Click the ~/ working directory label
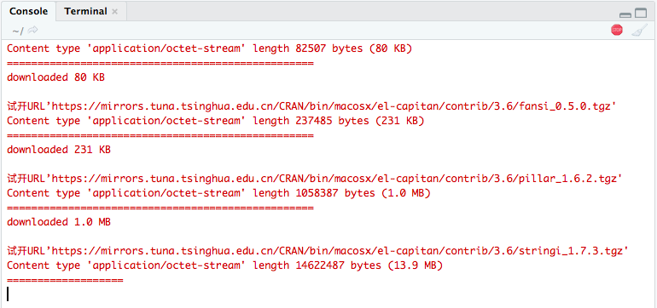The image size is (657, 308). [18, 31]
